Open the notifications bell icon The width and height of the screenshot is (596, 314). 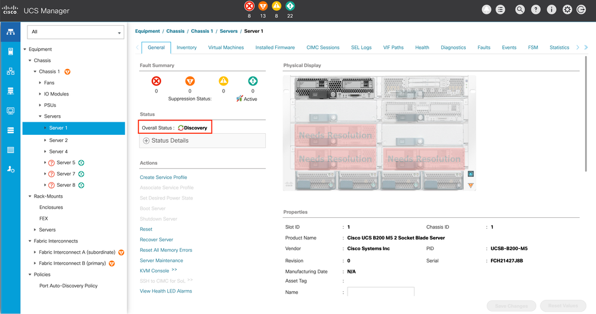point(487,10)
